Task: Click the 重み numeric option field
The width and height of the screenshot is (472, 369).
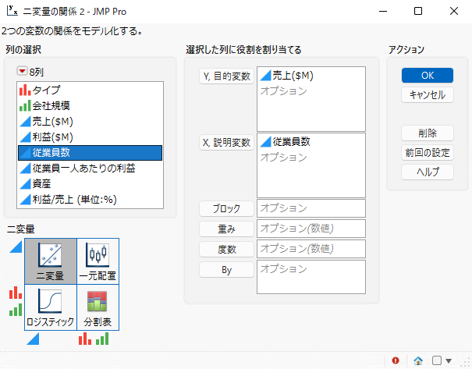Action: click(311, 229)
